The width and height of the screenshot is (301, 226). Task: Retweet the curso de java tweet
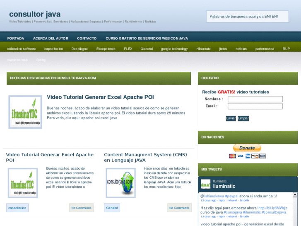pos(232,216)
